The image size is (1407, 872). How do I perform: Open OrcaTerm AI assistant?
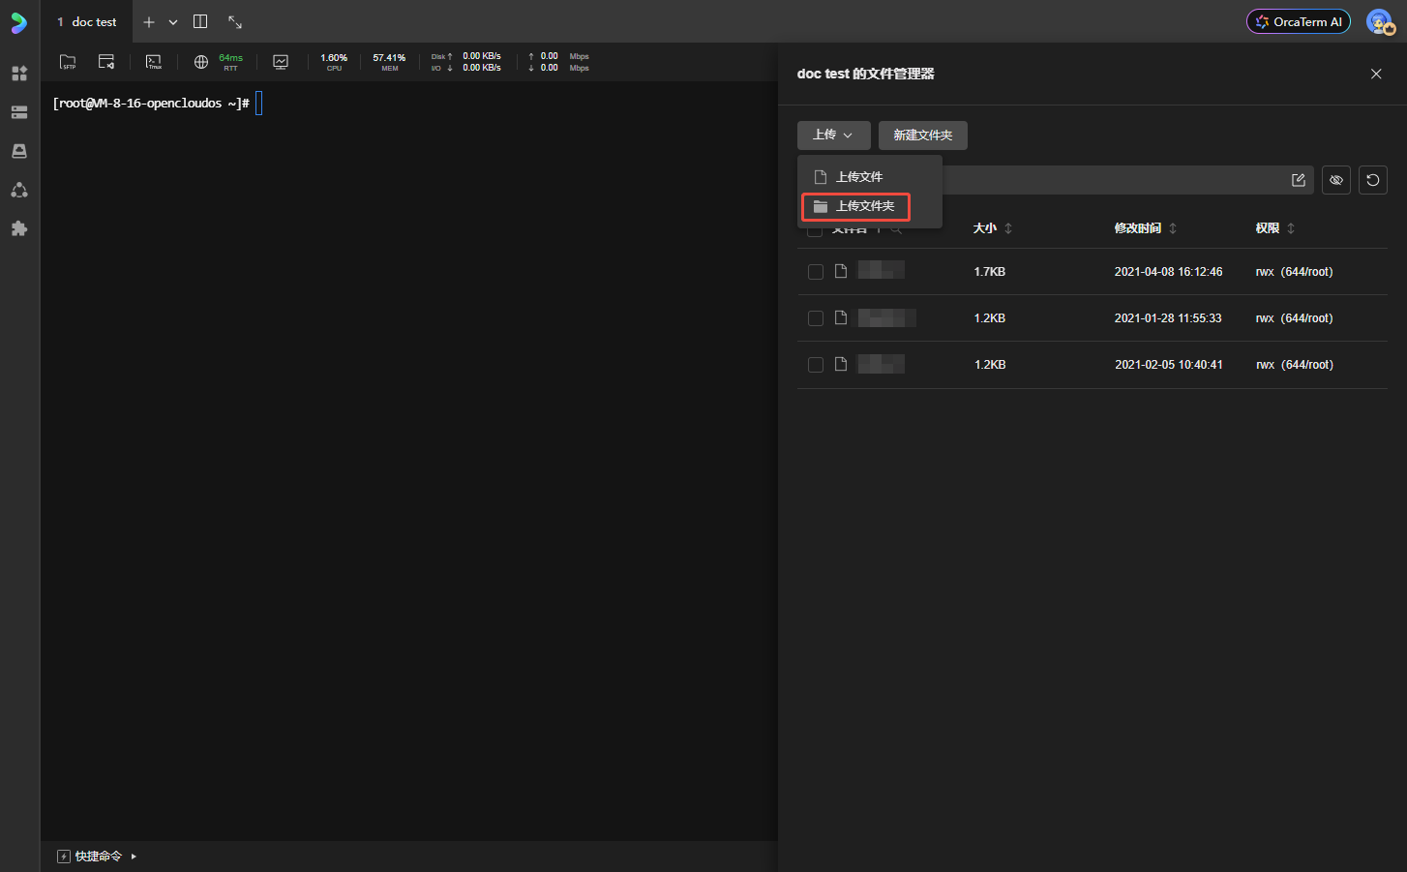coord(1299,21)
